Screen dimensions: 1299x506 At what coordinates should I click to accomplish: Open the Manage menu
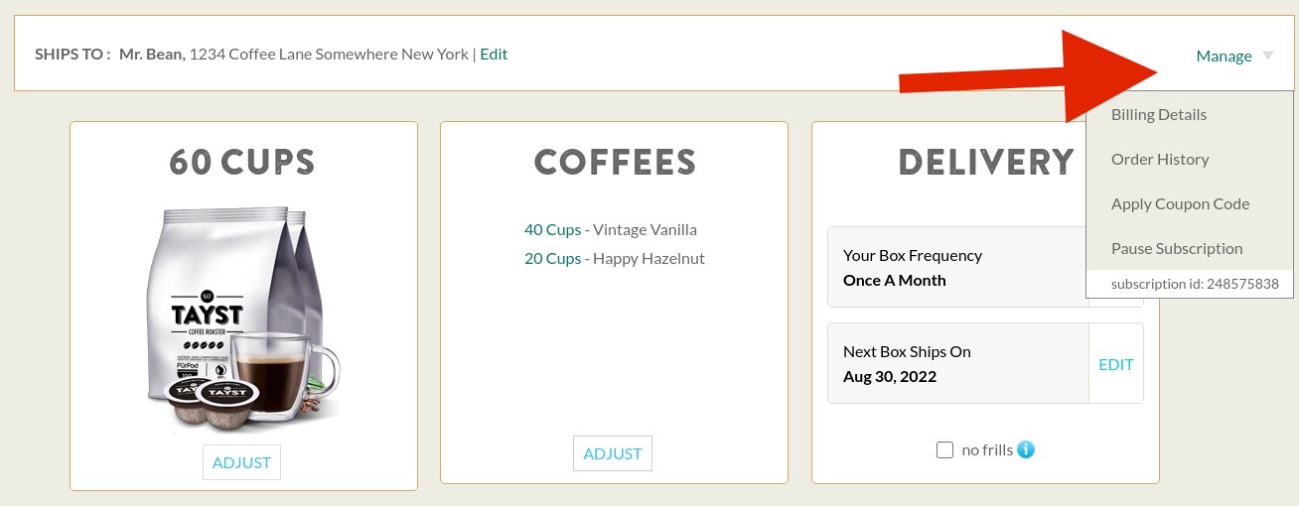tap(1224, 56)
